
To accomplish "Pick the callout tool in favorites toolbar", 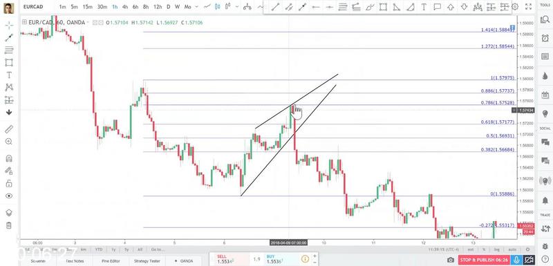I will 438,7.
